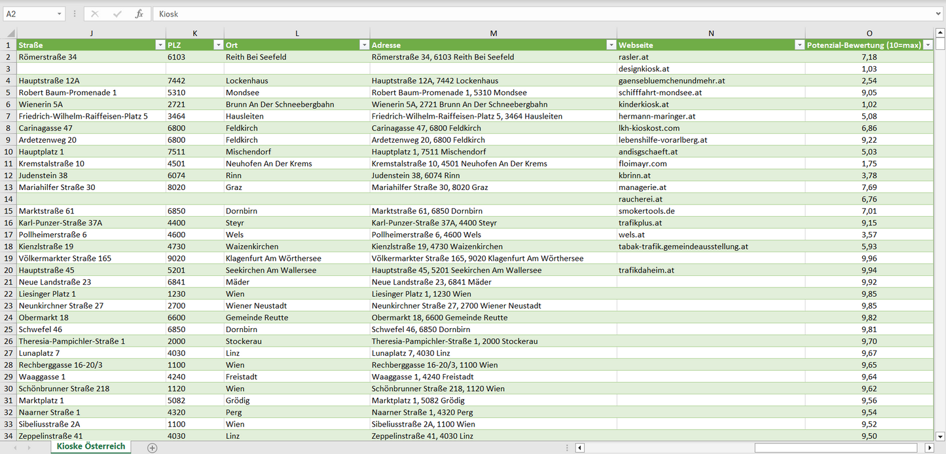Click the Cancel X icon in formula bar
This screenshot has height=454, width=946.
pyautogui.click(x=95, y=14)
